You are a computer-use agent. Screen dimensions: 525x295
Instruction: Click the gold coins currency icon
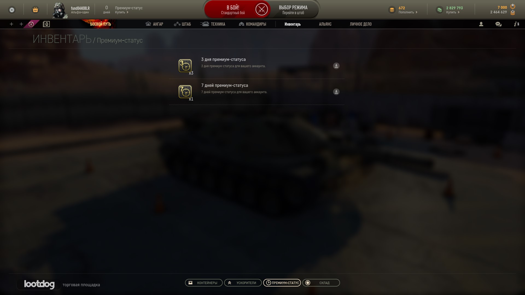point(392,10)
